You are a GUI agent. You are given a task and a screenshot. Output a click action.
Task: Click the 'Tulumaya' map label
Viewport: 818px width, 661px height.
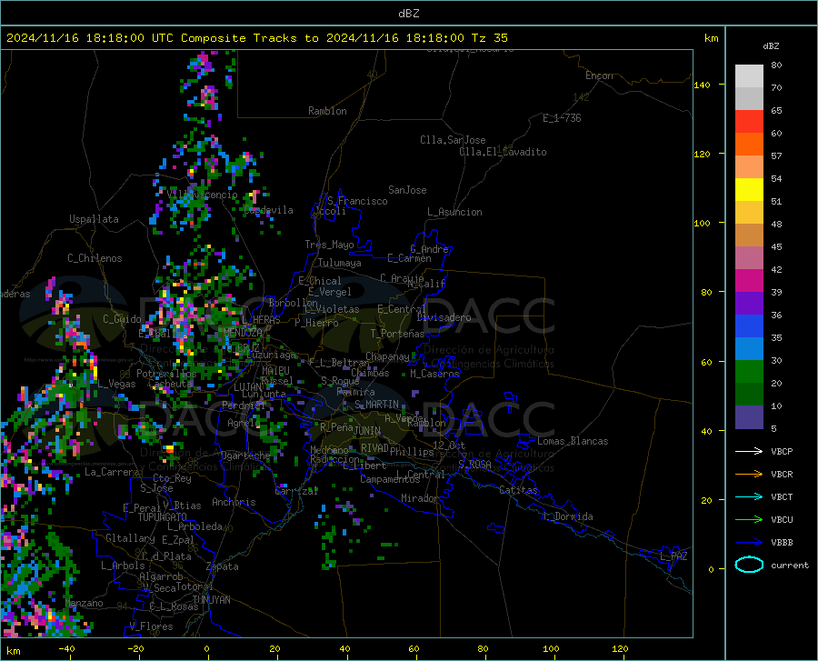click(340, 263)
